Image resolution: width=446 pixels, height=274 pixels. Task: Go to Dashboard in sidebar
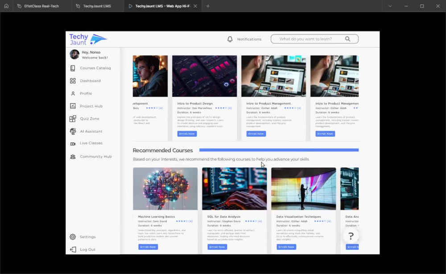coord(90,81)
